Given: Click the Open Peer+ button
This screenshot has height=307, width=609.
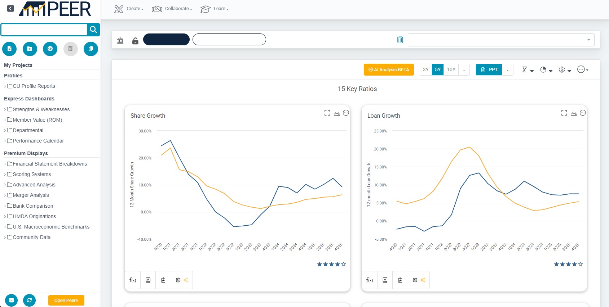Looking at the screenshot, I should 66,300.
